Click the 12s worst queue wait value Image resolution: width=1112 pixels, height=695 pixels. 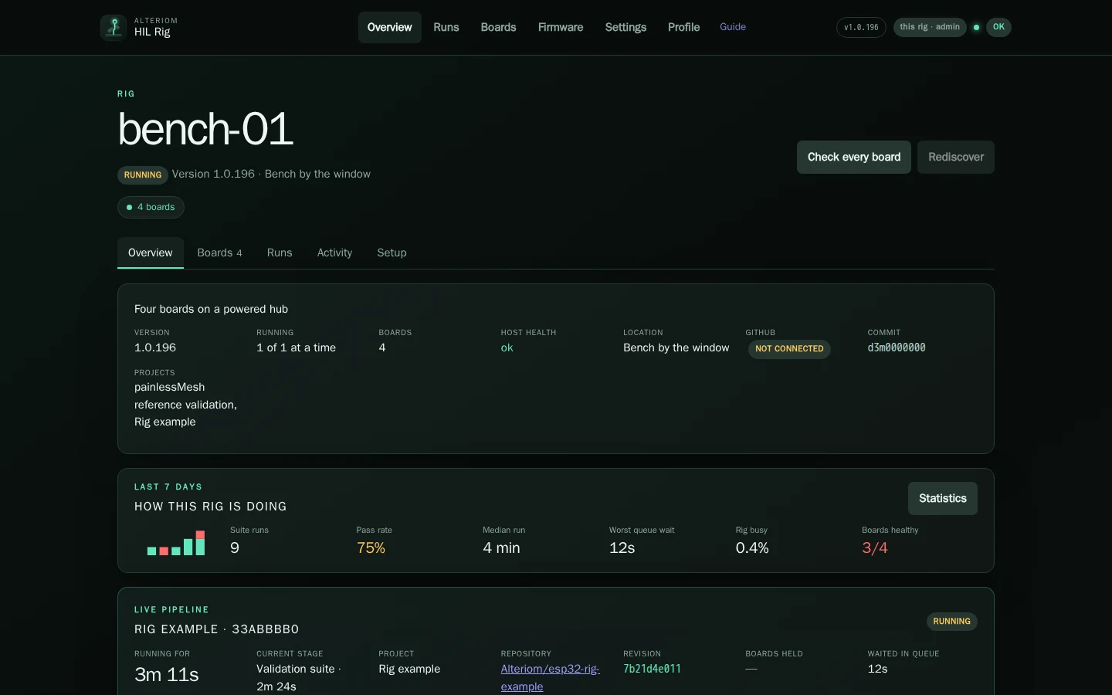pos(622,548)
